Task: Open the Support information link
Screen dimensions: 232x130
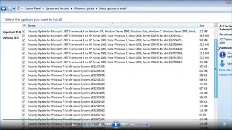Action: tap(225, 75)
